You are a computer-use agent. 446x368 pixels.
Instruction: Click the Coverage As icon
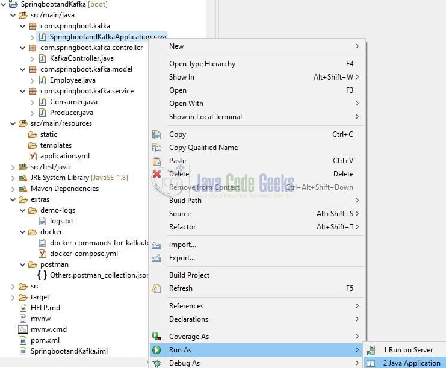coord(156,336)
